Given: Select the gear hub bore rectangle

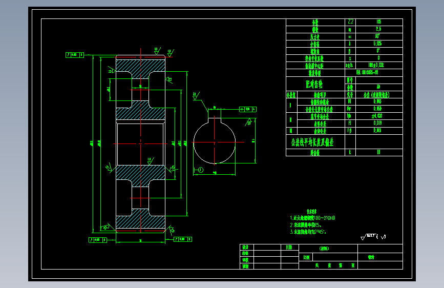Looking at the screenshot, I should pos(140,144).
